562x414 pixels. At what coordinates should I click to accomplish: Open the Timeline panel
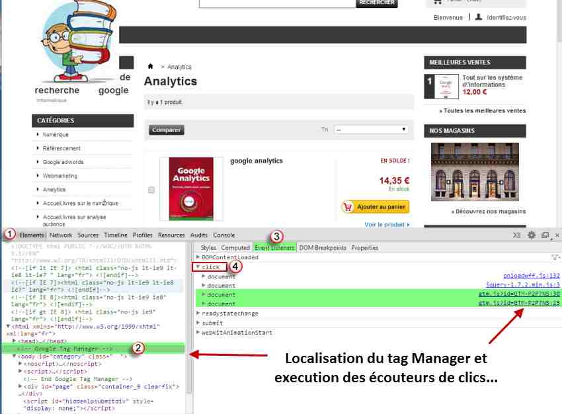tap(116, 235)
